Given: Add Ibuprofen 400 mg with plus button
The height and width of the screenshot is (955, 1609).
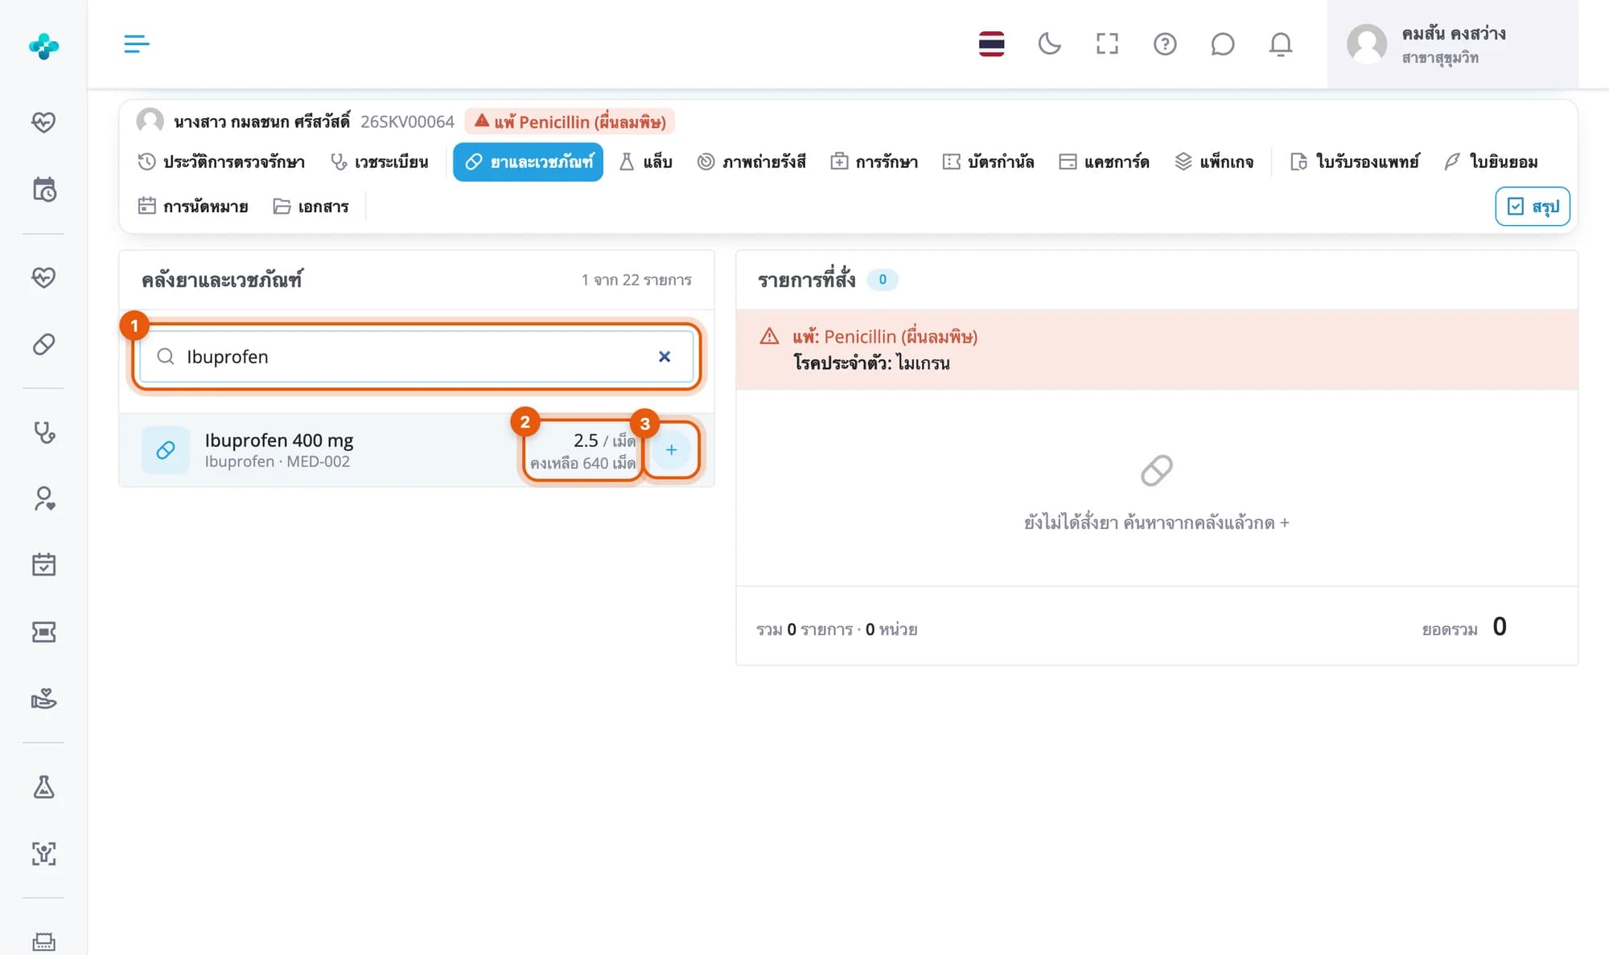Looking at the screenshot, I should tap(671, 450).
